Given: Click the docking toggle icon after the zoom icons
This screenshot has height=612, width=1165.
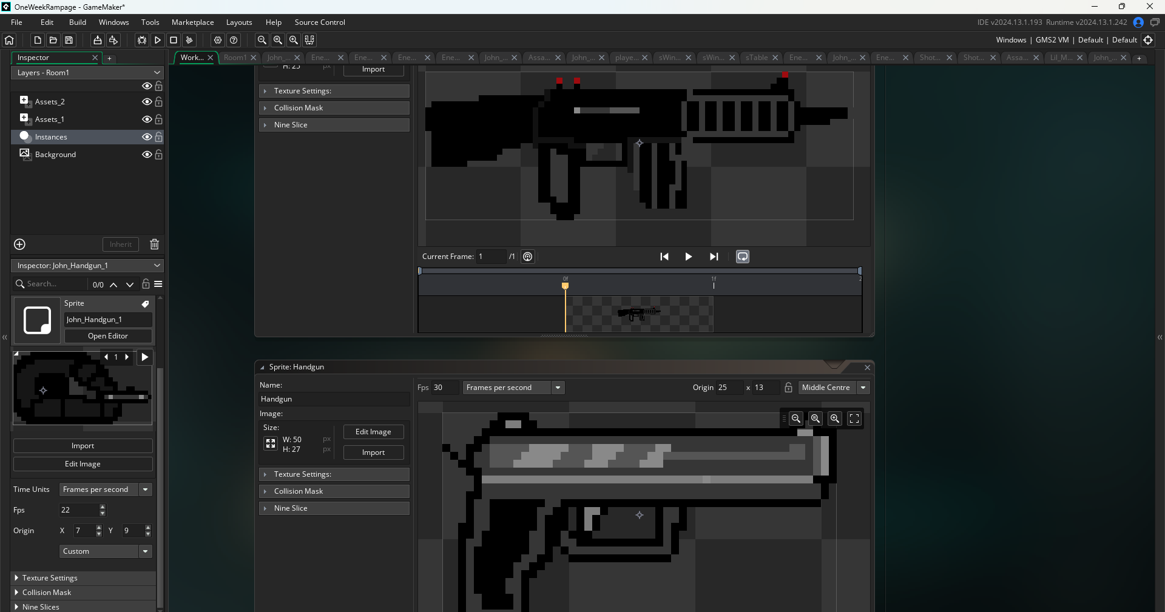Looking at the screenshot, I should tap(309, 40).
